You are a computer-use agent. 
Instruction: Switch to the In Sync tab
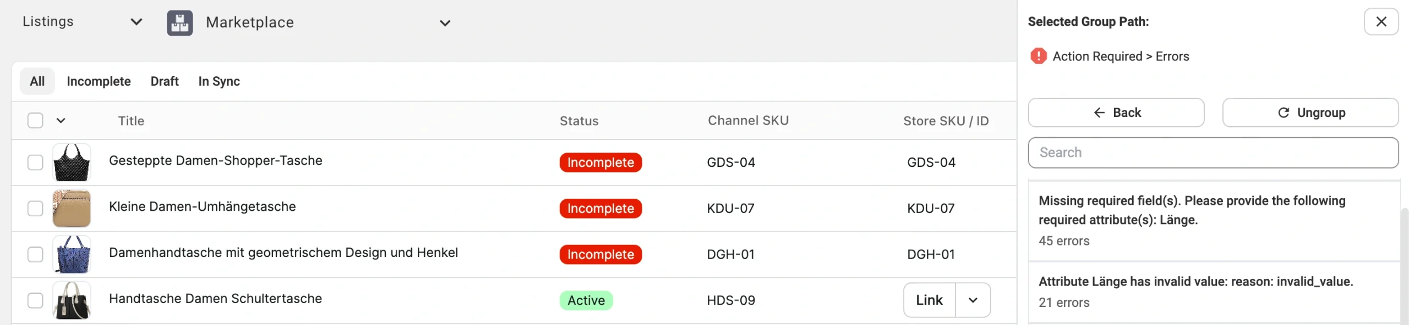coord(219,81)
